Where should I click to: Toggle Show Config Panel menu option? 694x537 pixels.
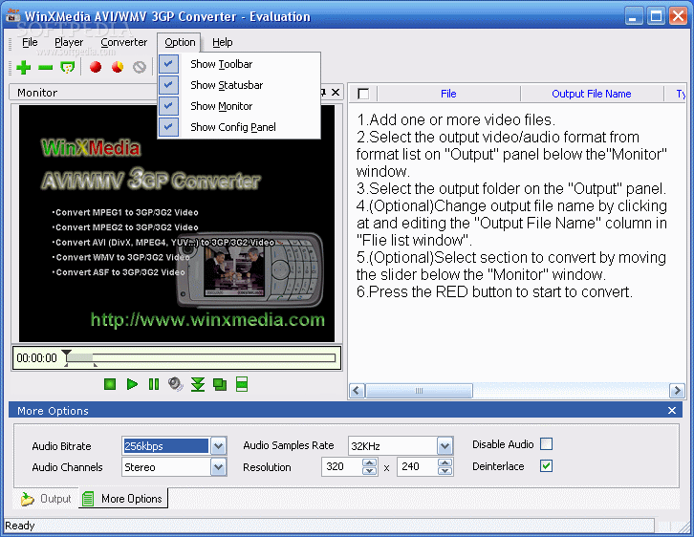239,127
